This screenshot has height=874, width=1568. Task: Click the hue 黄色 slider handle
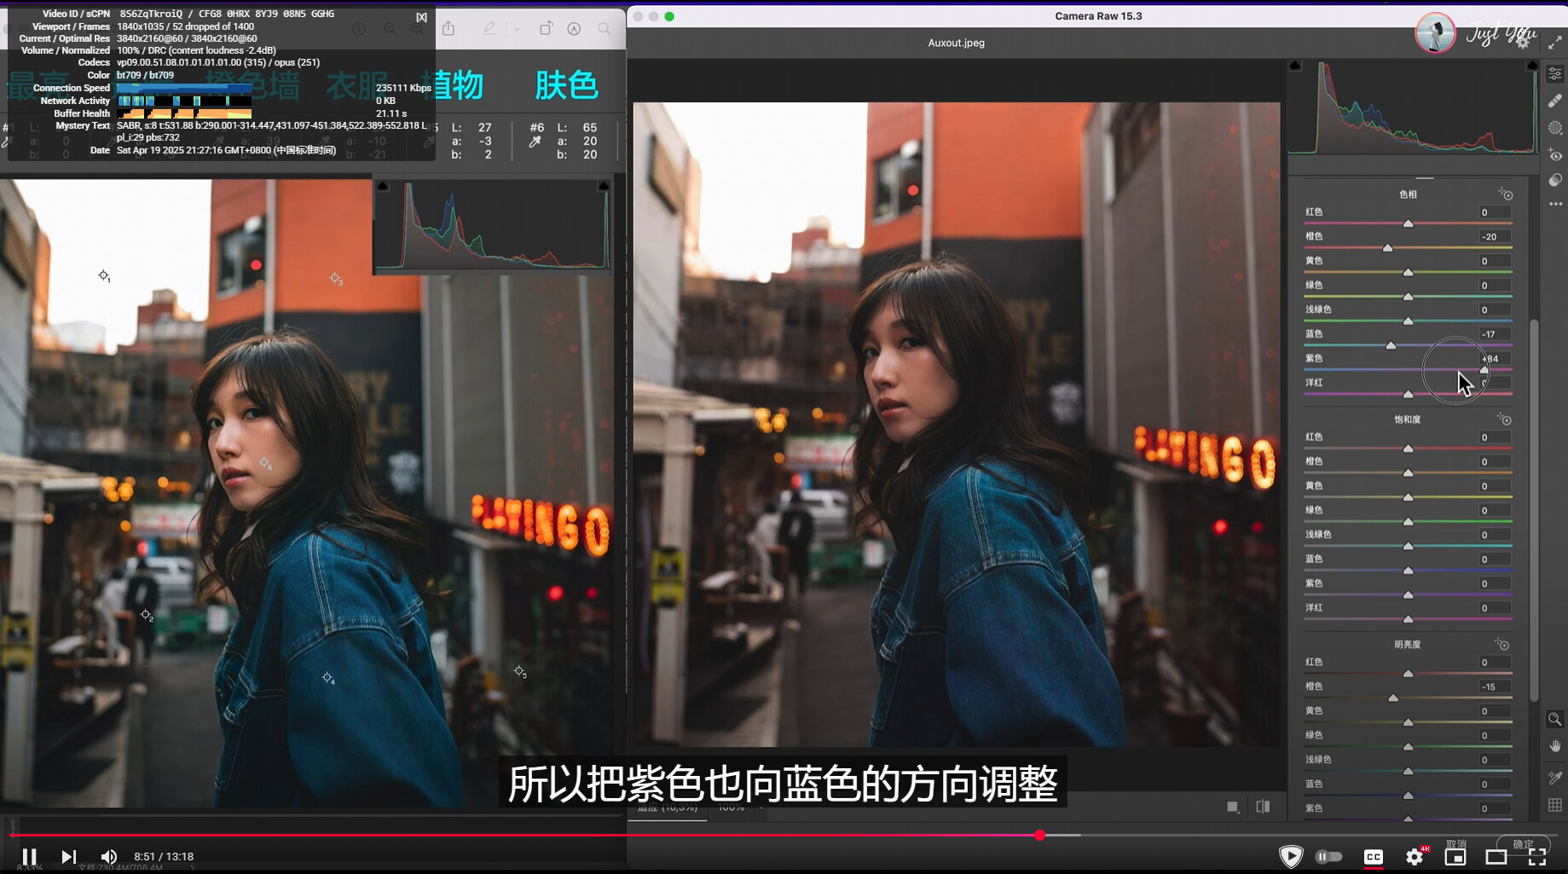tap(1409, 272)
